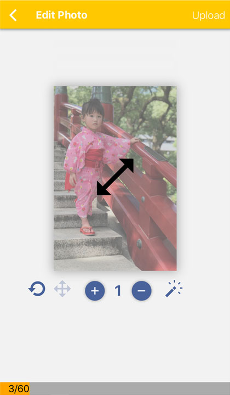Click the 3/60 counter label
The image size is (230, 395).
click(19, 389)
